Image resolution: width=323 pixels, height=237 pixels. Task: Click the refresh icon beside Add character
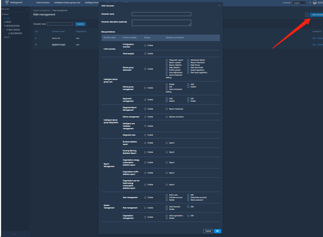307,15
